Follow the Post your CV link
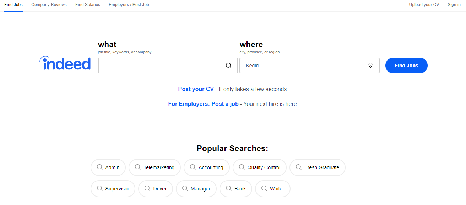 pos(196,89)
